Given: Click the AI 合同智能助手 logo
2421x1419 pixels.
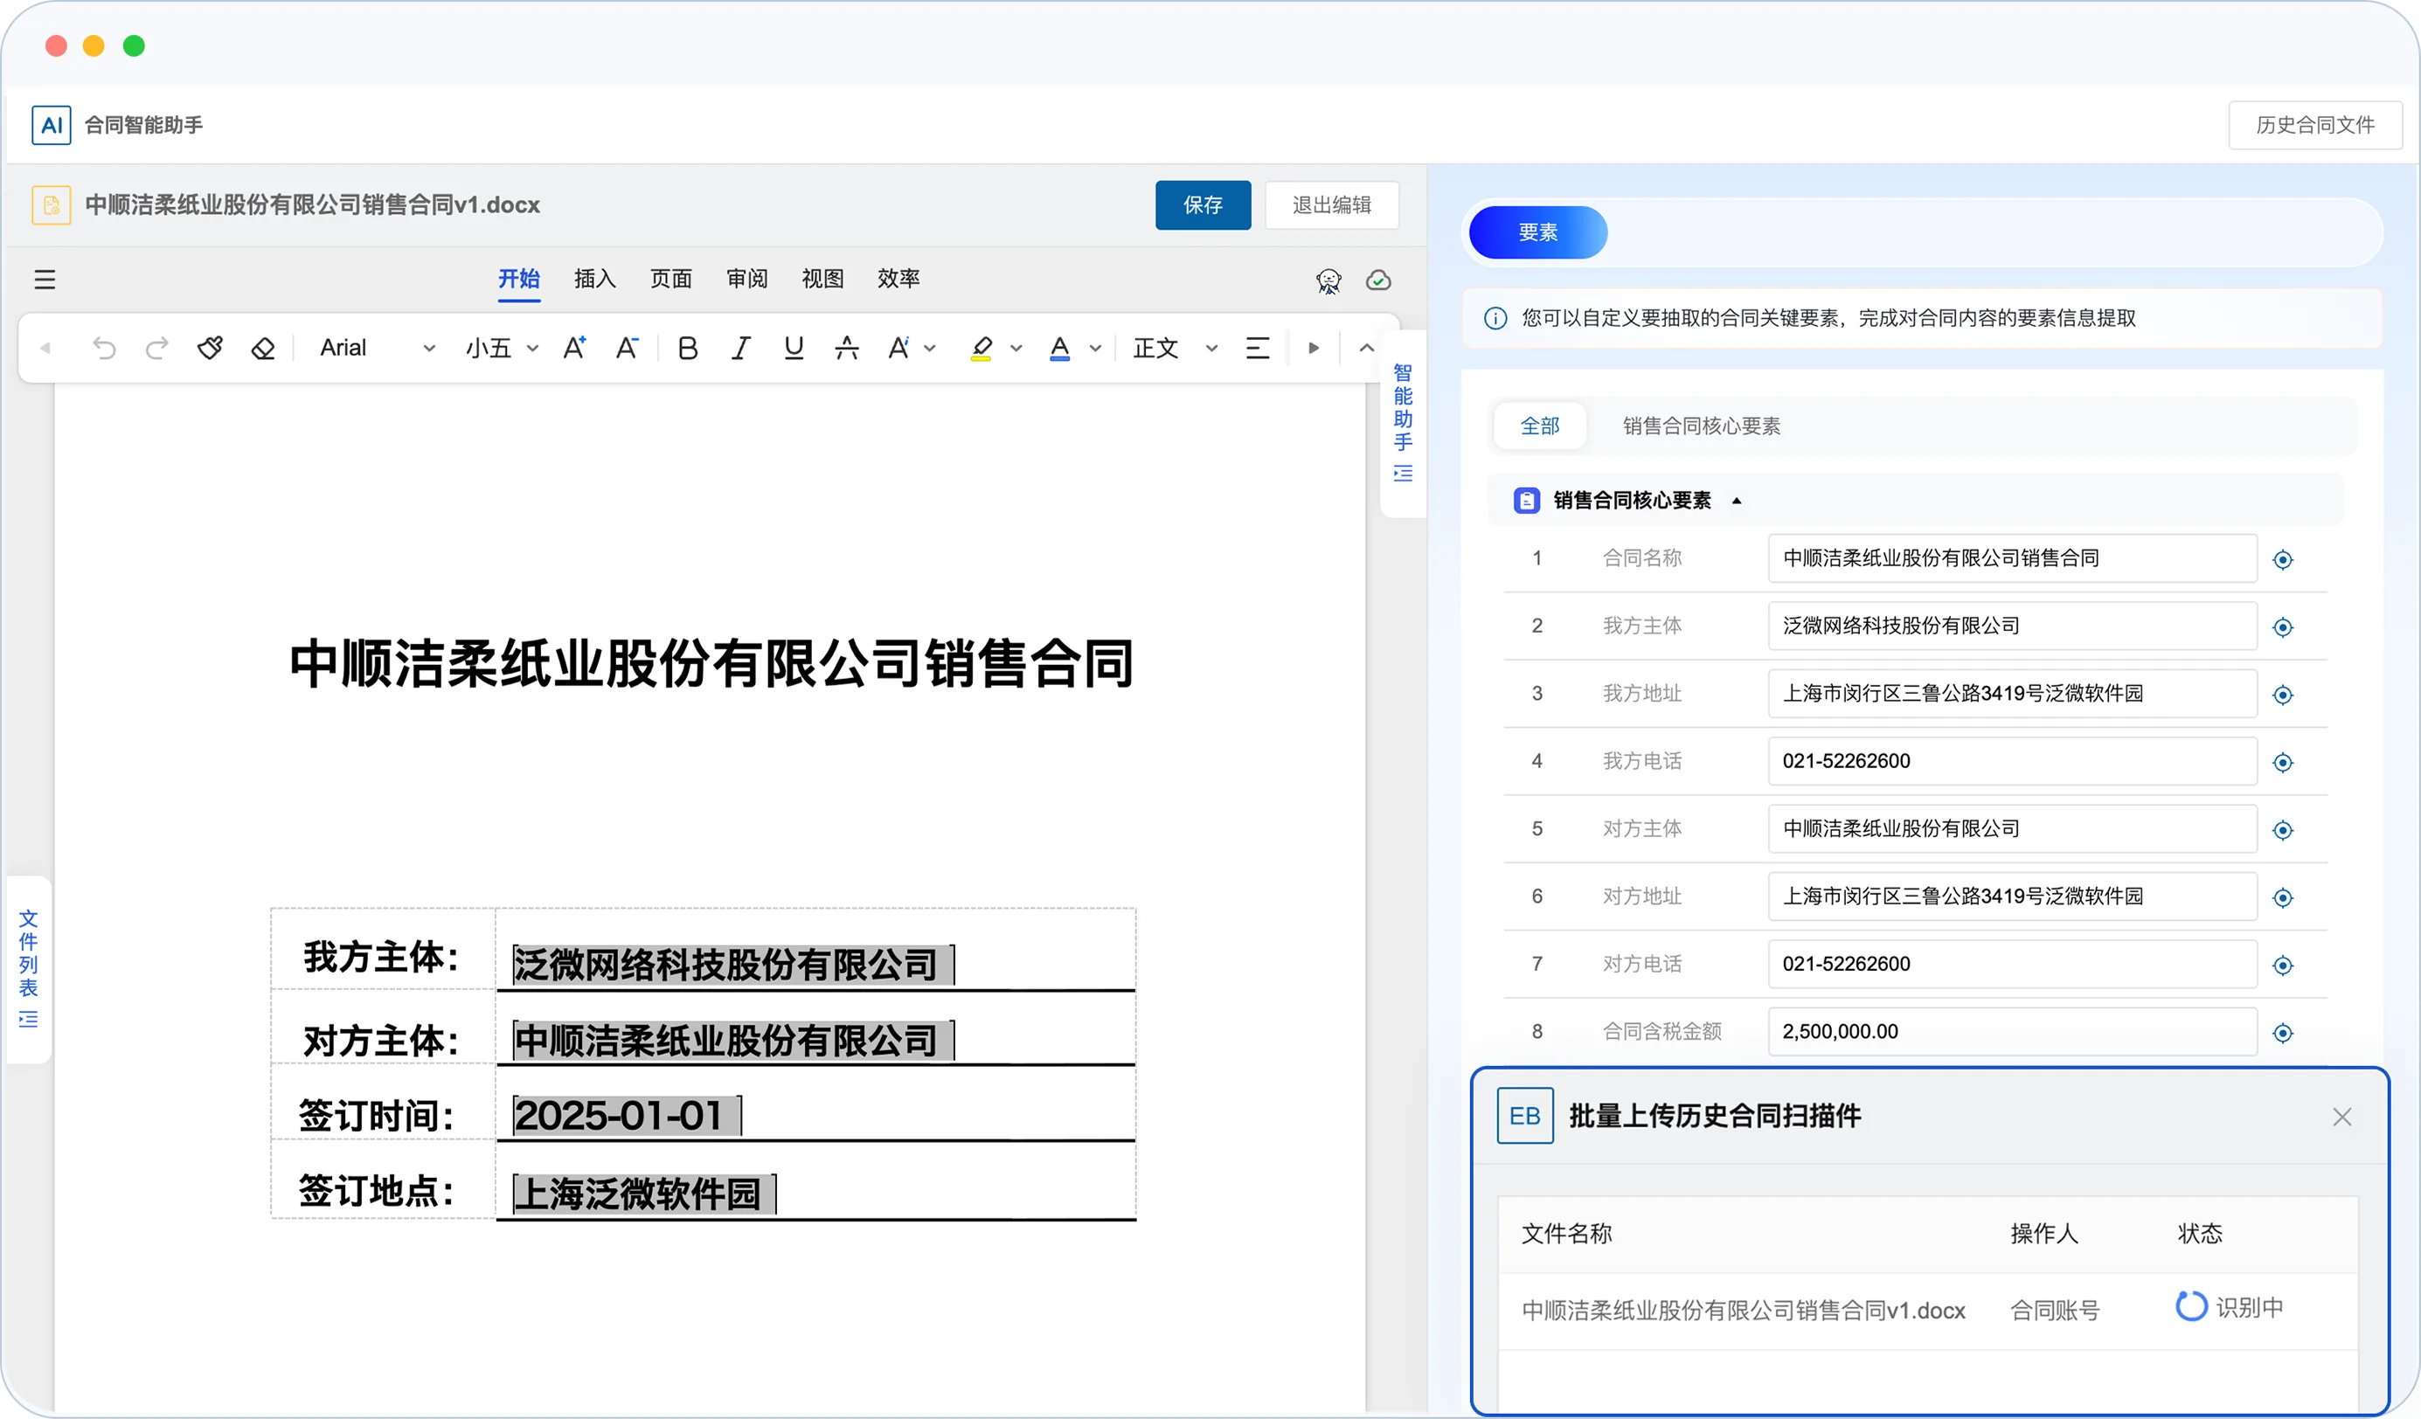Looking at the screenshot, I should point(51,125).
